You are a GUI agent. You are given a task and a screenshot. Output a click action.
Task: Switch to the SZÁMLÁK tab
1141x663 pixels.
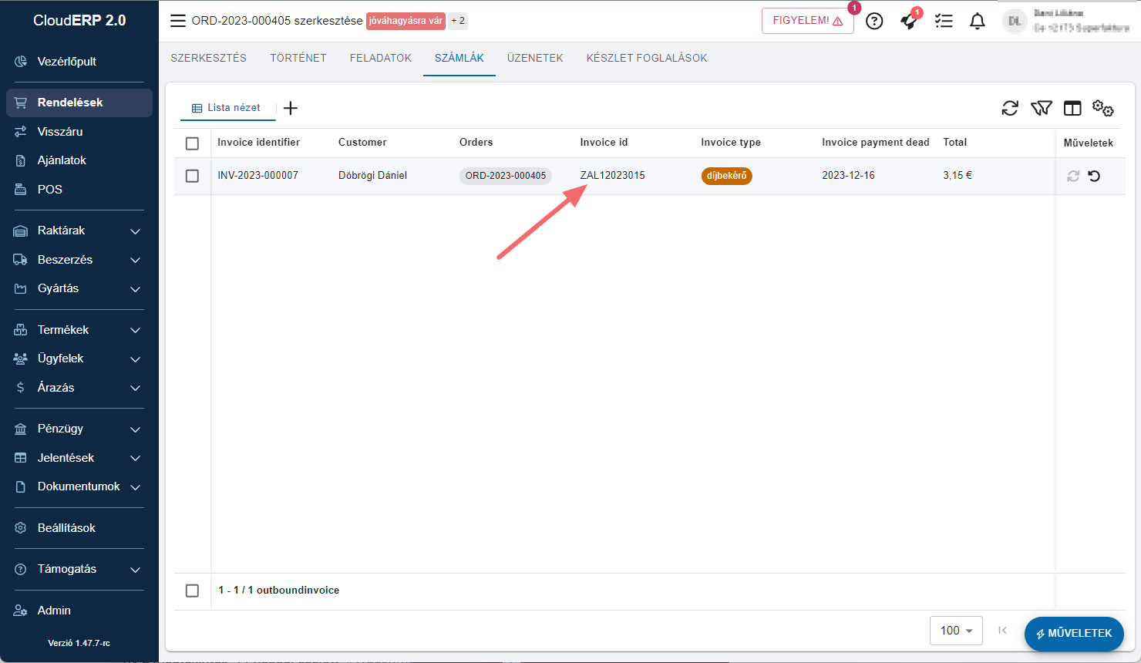(459, 58)
